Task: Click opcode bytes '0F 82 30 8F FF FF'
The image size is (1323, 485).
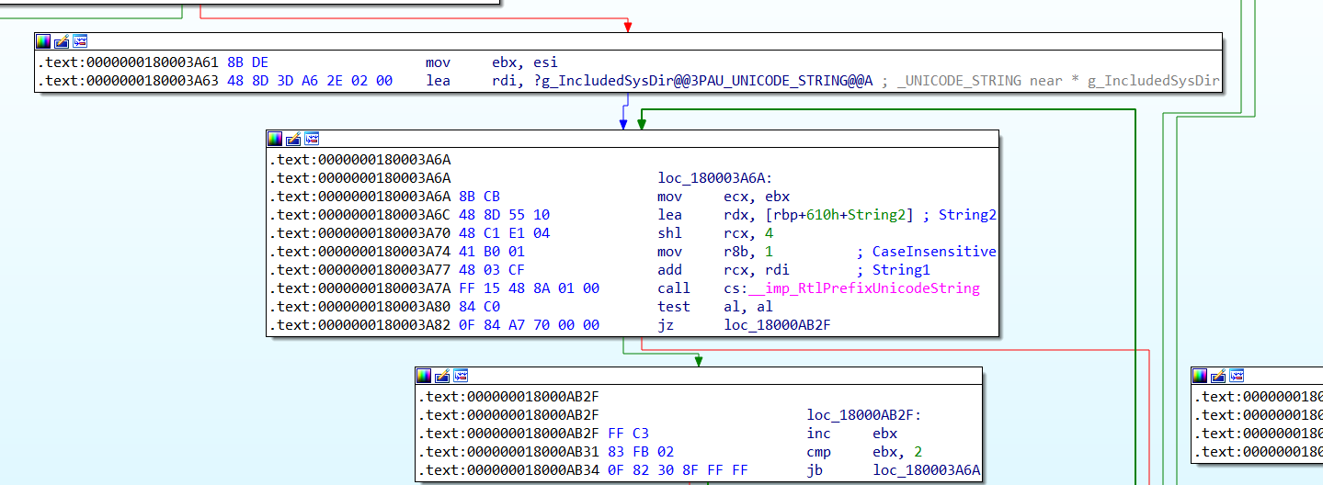Action: point(677,470)
